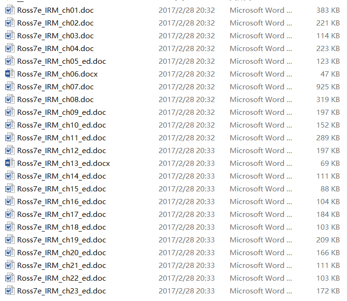Click the file name Ross7e_IRM_ch16_ed.doc

(62, 202)
